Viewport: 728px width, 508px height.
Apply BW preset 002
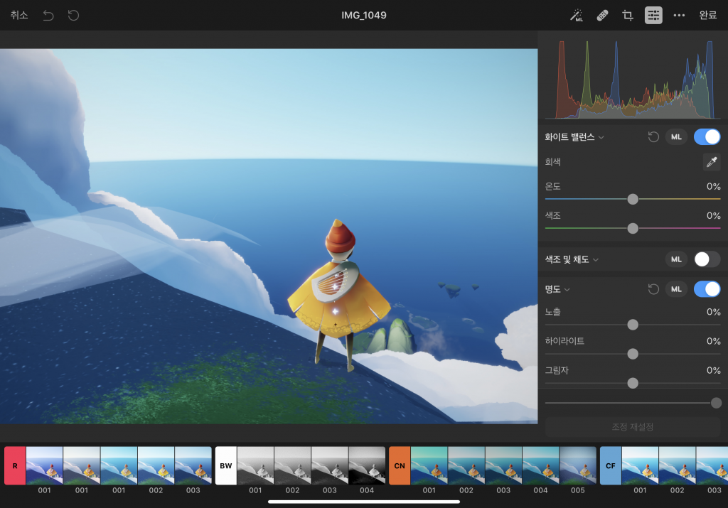tap(292, 466)
